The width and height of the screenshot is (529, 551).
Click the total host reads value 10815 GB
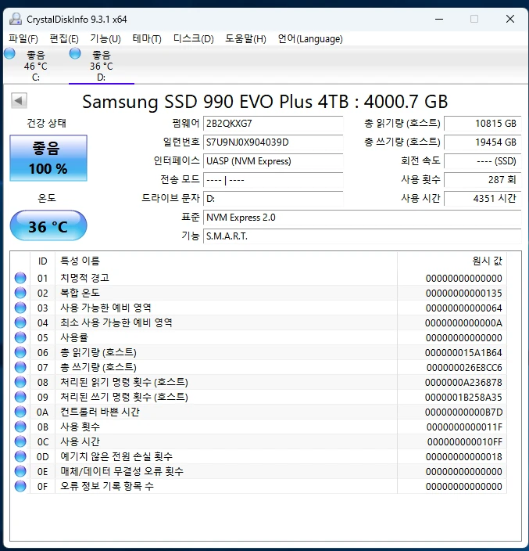[x=483, y=124]
